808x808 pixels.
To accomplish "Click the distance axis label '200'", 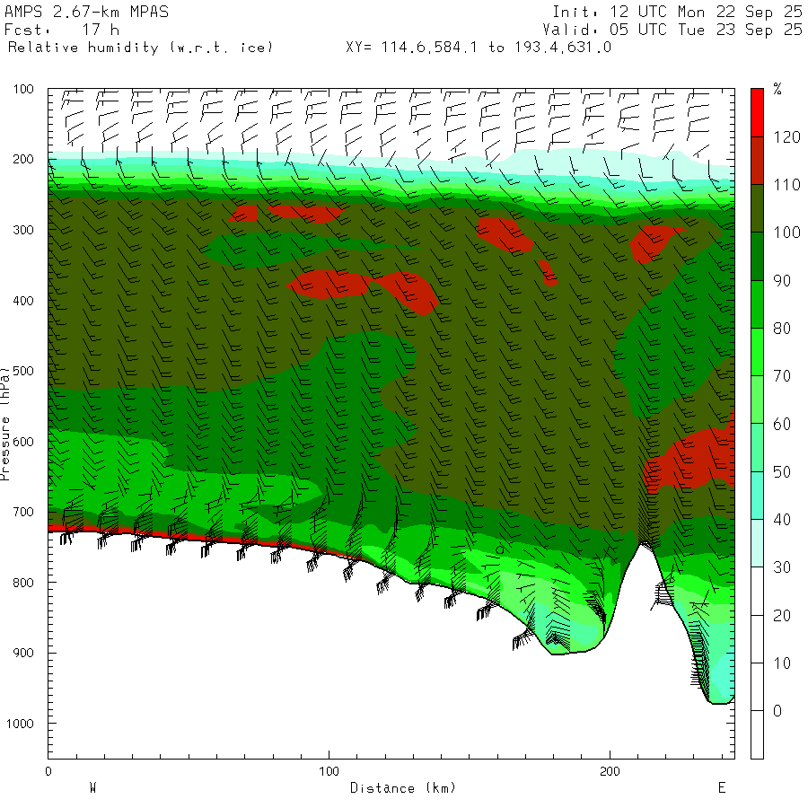I will click(x=610, y=771).
